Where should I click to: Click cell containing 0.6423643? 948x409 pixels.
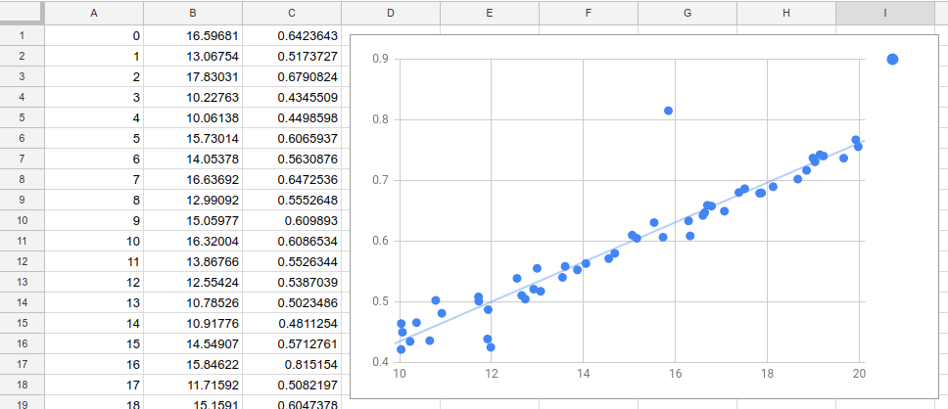(x=292, y=35)
